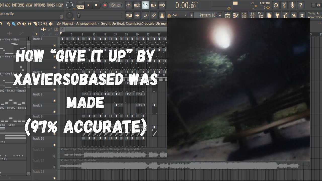
Task: Toggle loop recording
Action: [162, 5]
